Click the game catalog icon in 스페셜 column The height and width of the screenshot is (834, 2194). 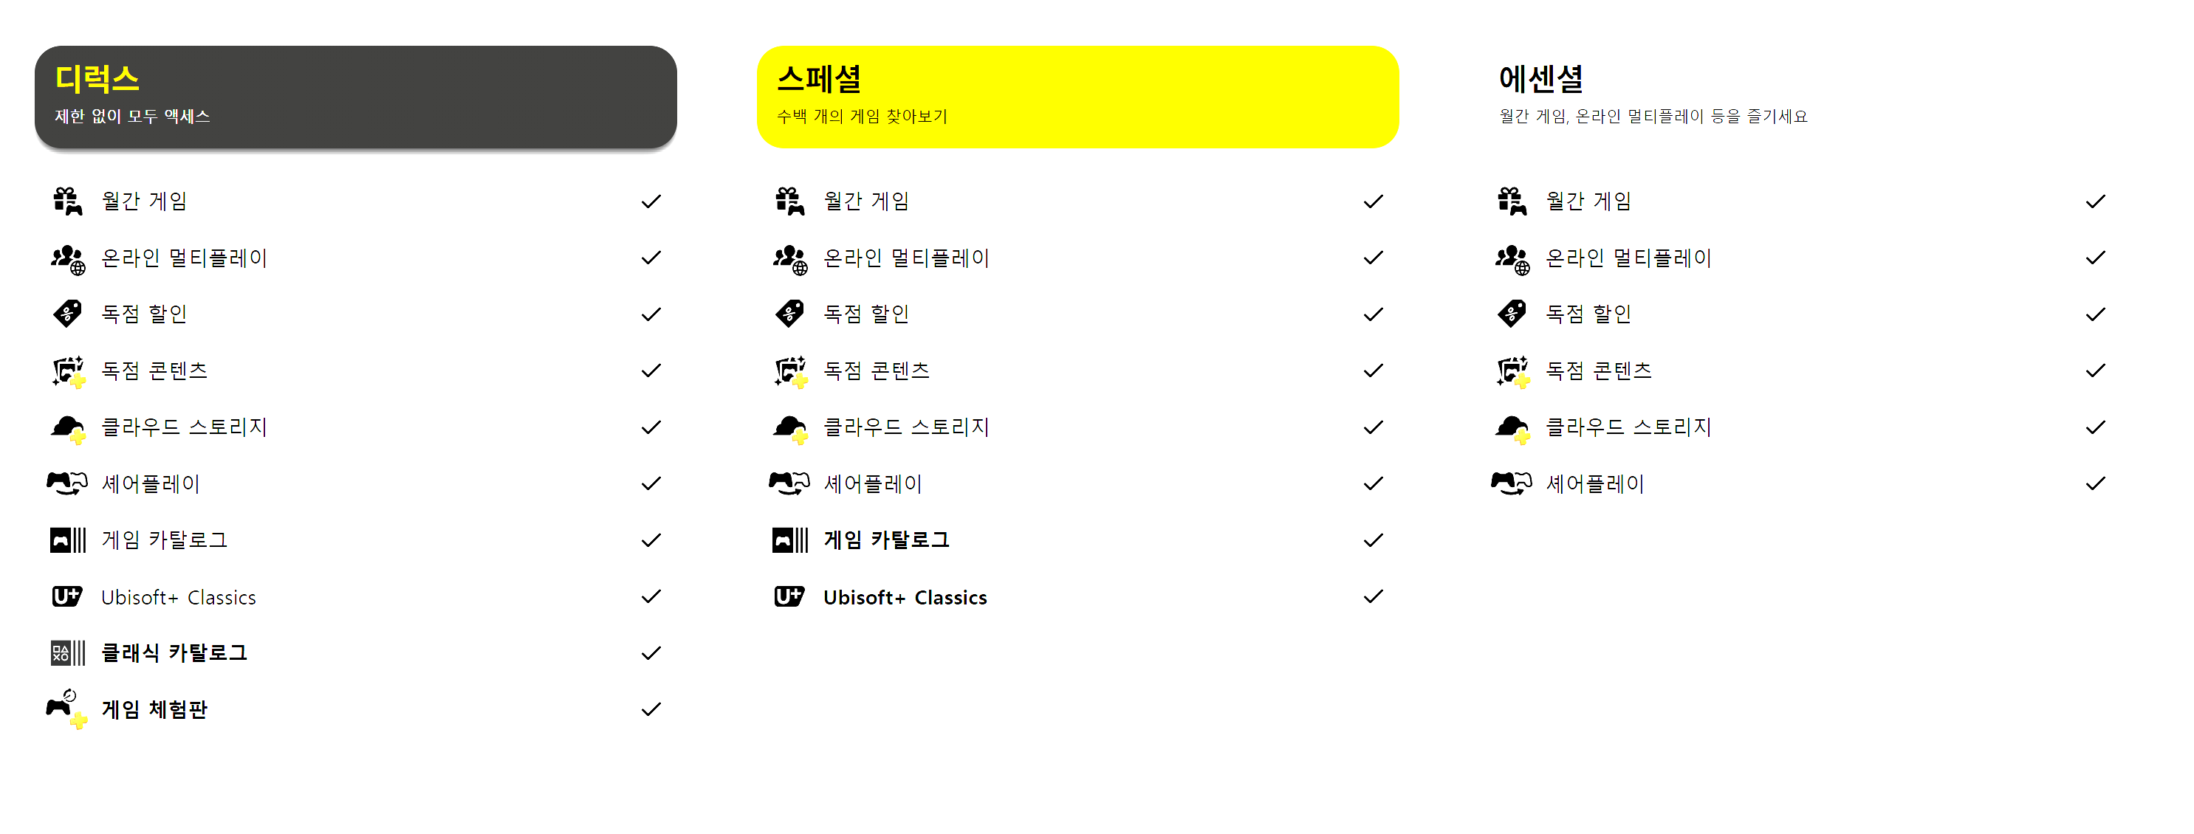point(789,540)
